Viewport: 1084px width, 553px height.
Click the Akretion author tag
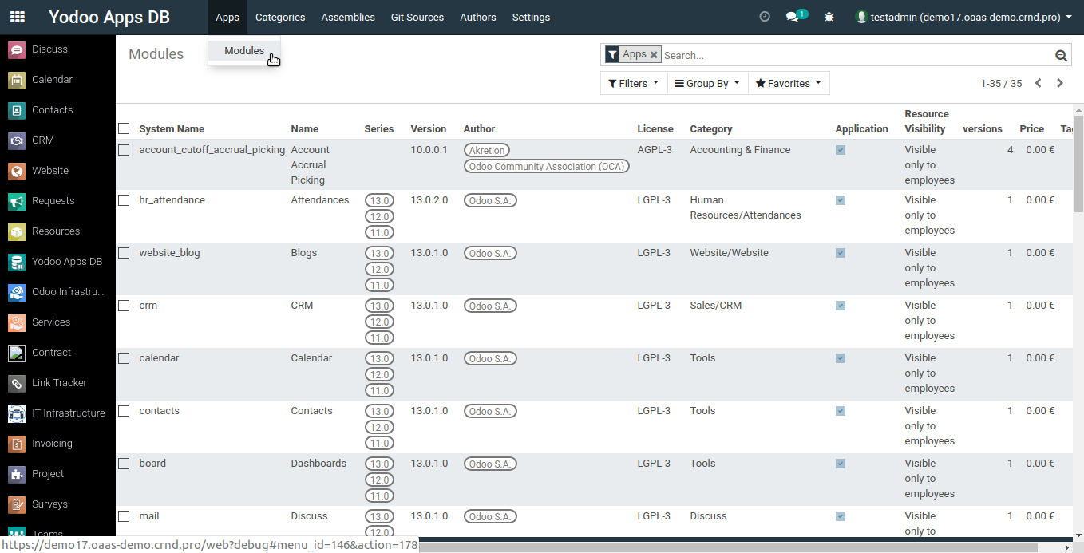click(x=487, y=150)
